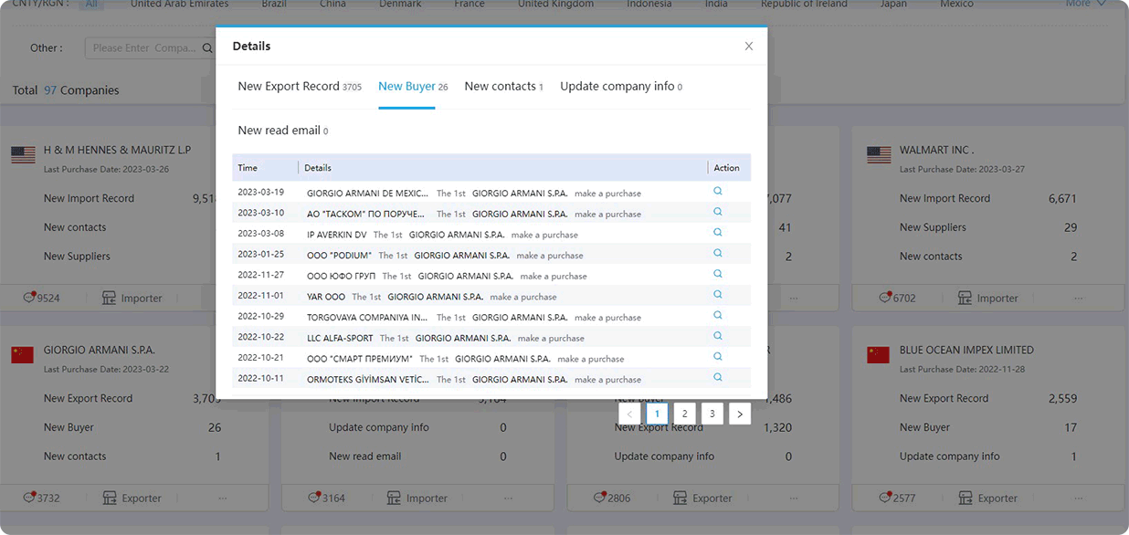Open more options on Walmart card

pos(1079,298)
